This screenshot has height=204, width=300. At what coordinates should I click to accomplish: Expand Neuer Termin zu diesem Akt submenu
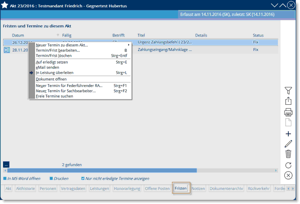[x=83, y=45]
